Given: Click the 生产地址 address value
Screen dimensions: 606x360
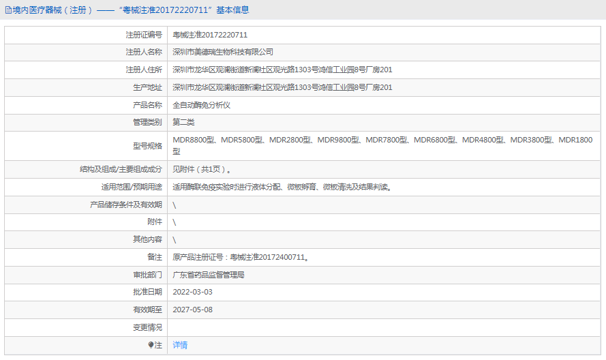Looking at the screenshot, I should [282, 87].
